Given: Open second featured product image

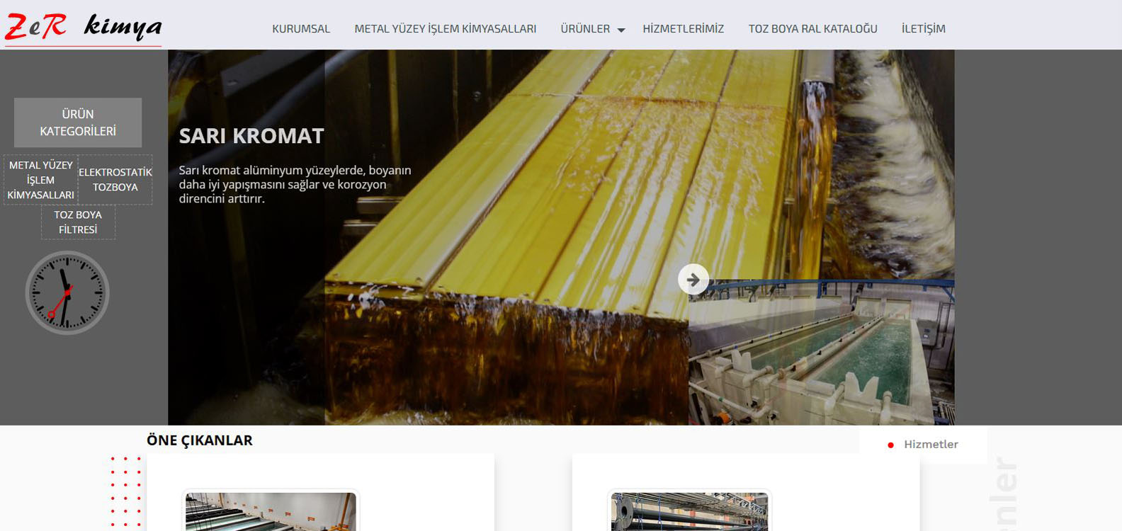Looking at the screenshot, I should tap(689, 511).
